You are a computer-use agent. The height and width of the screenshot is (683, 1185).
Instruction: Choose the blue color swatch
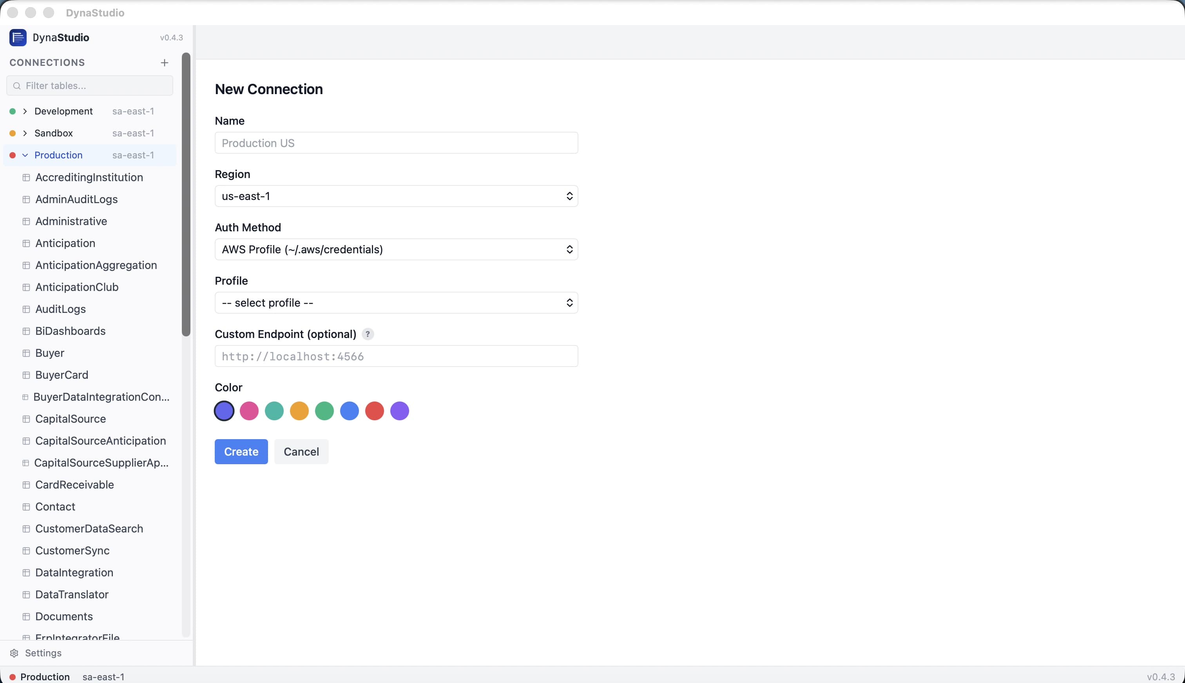349,411
